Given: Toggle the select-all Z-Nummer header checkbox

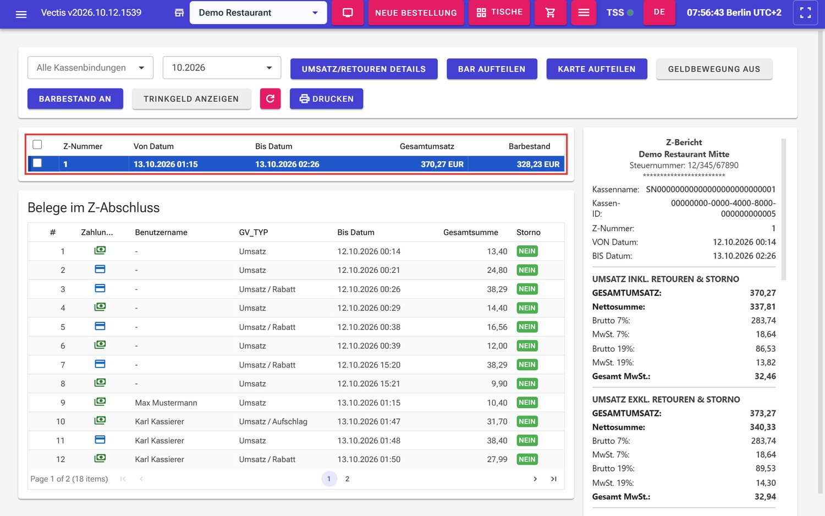Looking at the screenshot, I should tap(37, 145).
